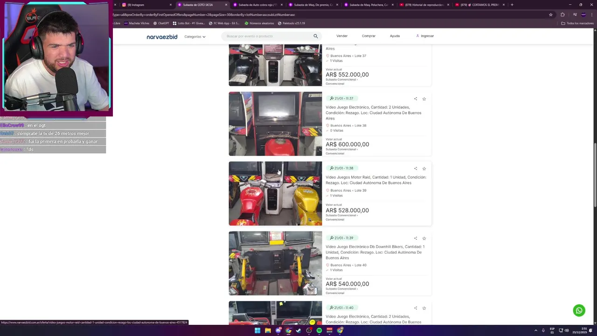The width and height of the screenshot is (597, 336).
Task: Open the ChatGPT bookmark
Action: point(161,23)
